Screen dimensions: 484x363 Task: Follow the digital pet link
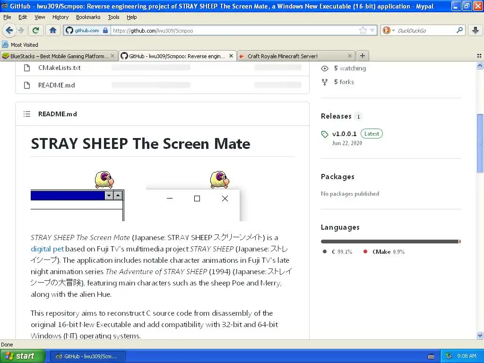(47, 249)
